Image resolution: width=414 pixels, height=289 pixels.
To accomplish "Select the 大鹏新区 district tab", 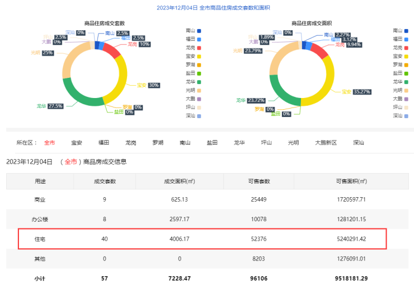I will [326, 143].
